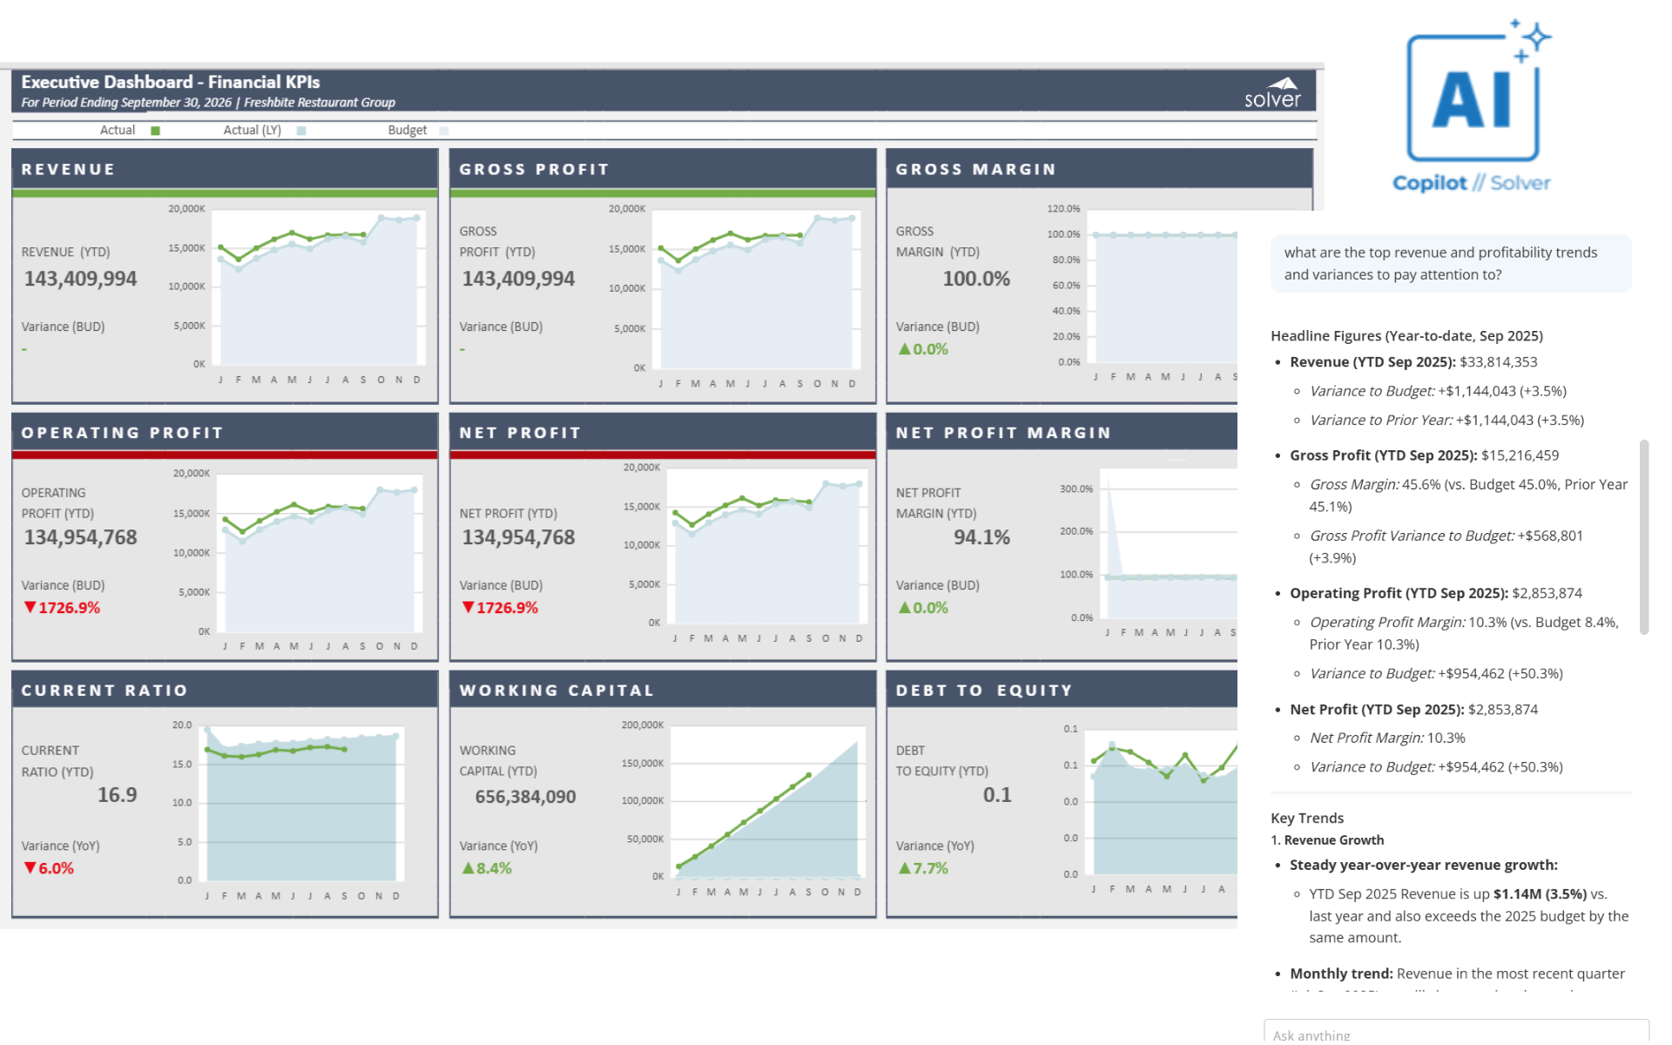Viewport: 1672px width, 1045px height.
Task: Click the red down arrow for Operating Profit variance
Action: point(30,608)
